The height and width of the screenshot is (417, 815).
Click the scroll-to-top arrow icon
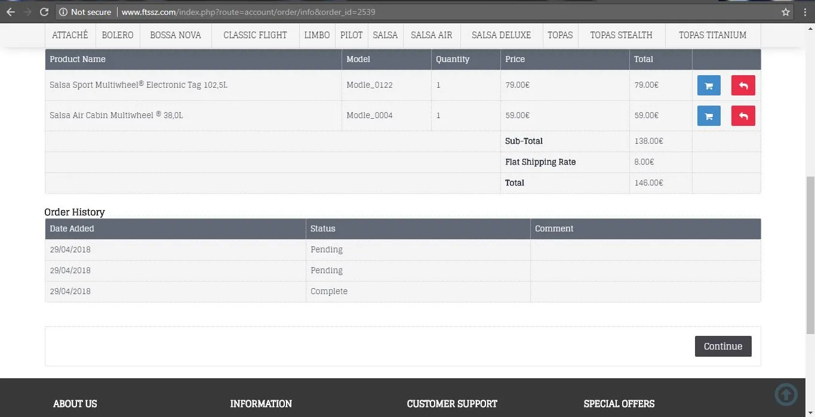(x=786, y=394)
